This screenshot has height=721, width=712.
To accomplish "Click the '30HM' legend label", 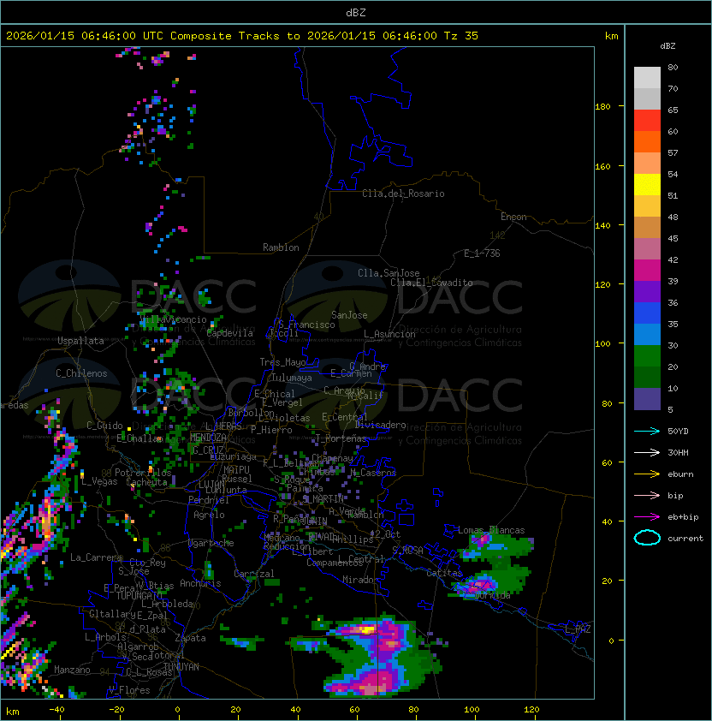I will 678,452.
